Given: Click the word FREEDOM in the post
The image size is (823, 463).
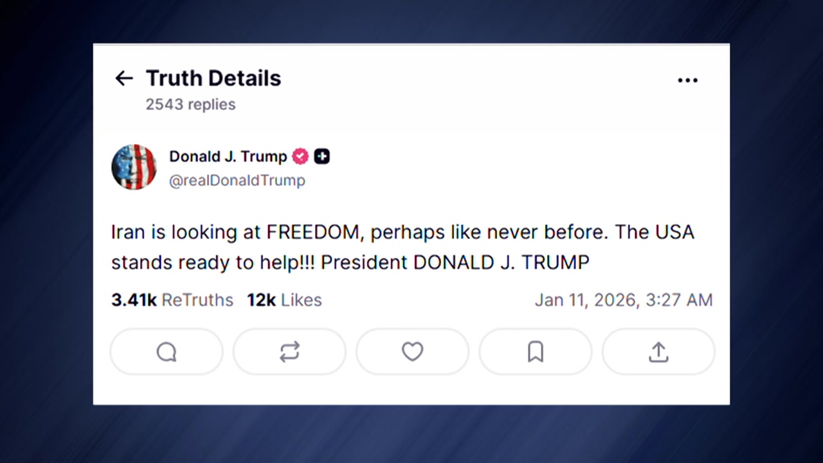Looking at the screenshot, I should 313,232.
